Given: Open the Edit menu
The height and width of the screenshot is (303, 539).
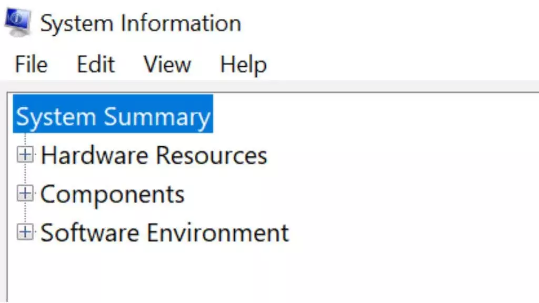Looking at the screenshot, I should point(96,64).
